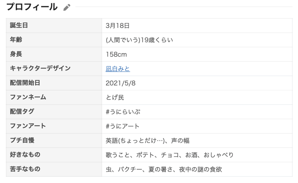Click the birthday value 3月18日
This screenshot has width=298, height=183.
[117, 26]
